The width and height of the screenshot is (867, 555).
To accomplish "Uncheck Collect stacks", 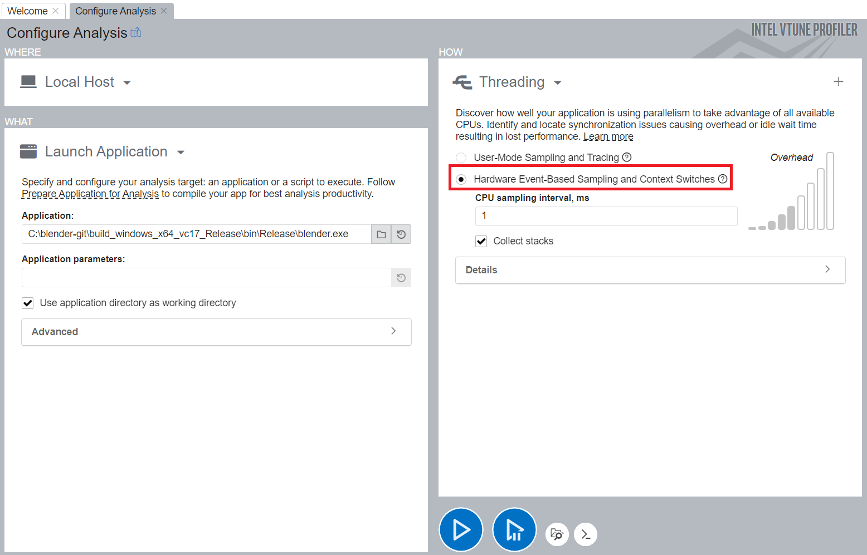I will tap(481, 241).
